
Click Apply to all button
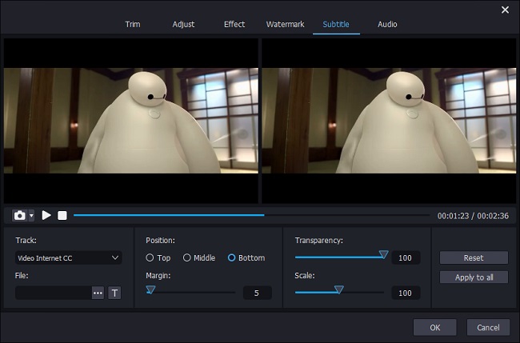(x=474, y=277)
